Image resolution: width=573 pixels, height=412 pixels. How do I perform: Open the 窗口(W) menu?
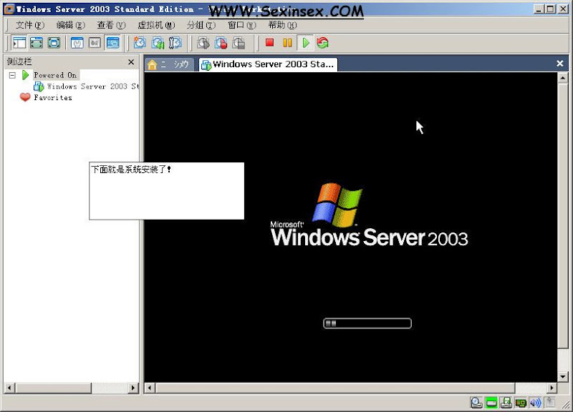click(241, 25)
